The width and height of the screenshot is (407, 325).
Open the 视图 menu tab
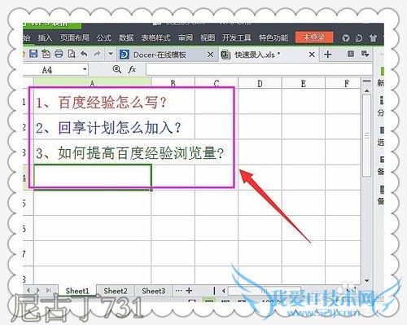coord(208,37)
